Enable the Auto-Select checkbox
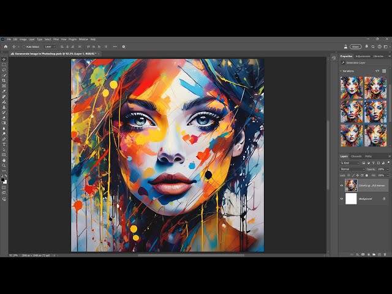 (x=24, y=47)
